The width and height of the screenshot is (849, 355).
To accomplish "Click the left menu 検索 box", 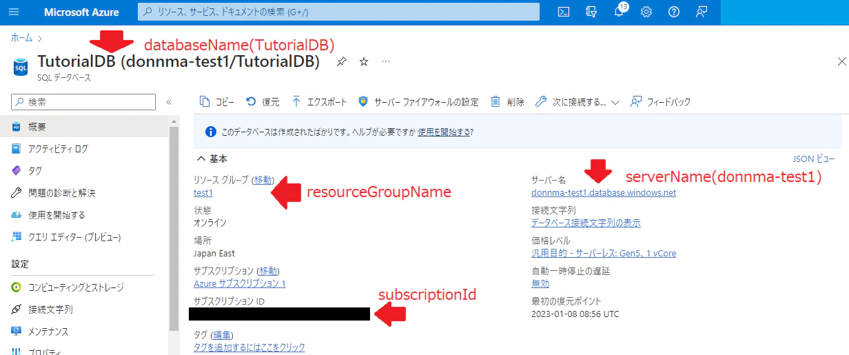I will point(83,102).
